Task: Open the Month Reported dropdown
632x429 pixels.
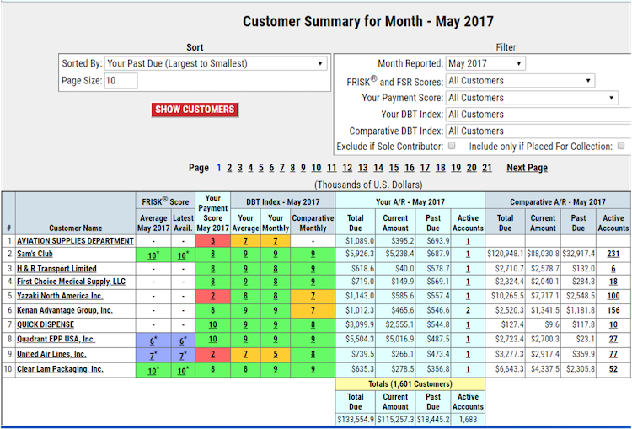Action: tap(485, 64)
